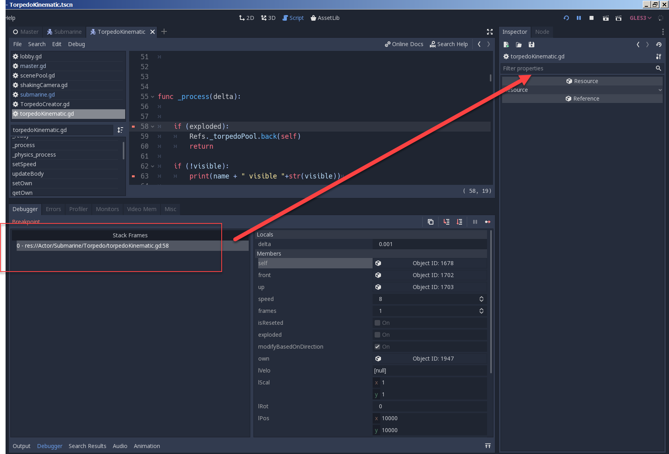This screenshot has height=454, width=669.
Task: Open the Errors debugger tab
Action: pos(53,209)
